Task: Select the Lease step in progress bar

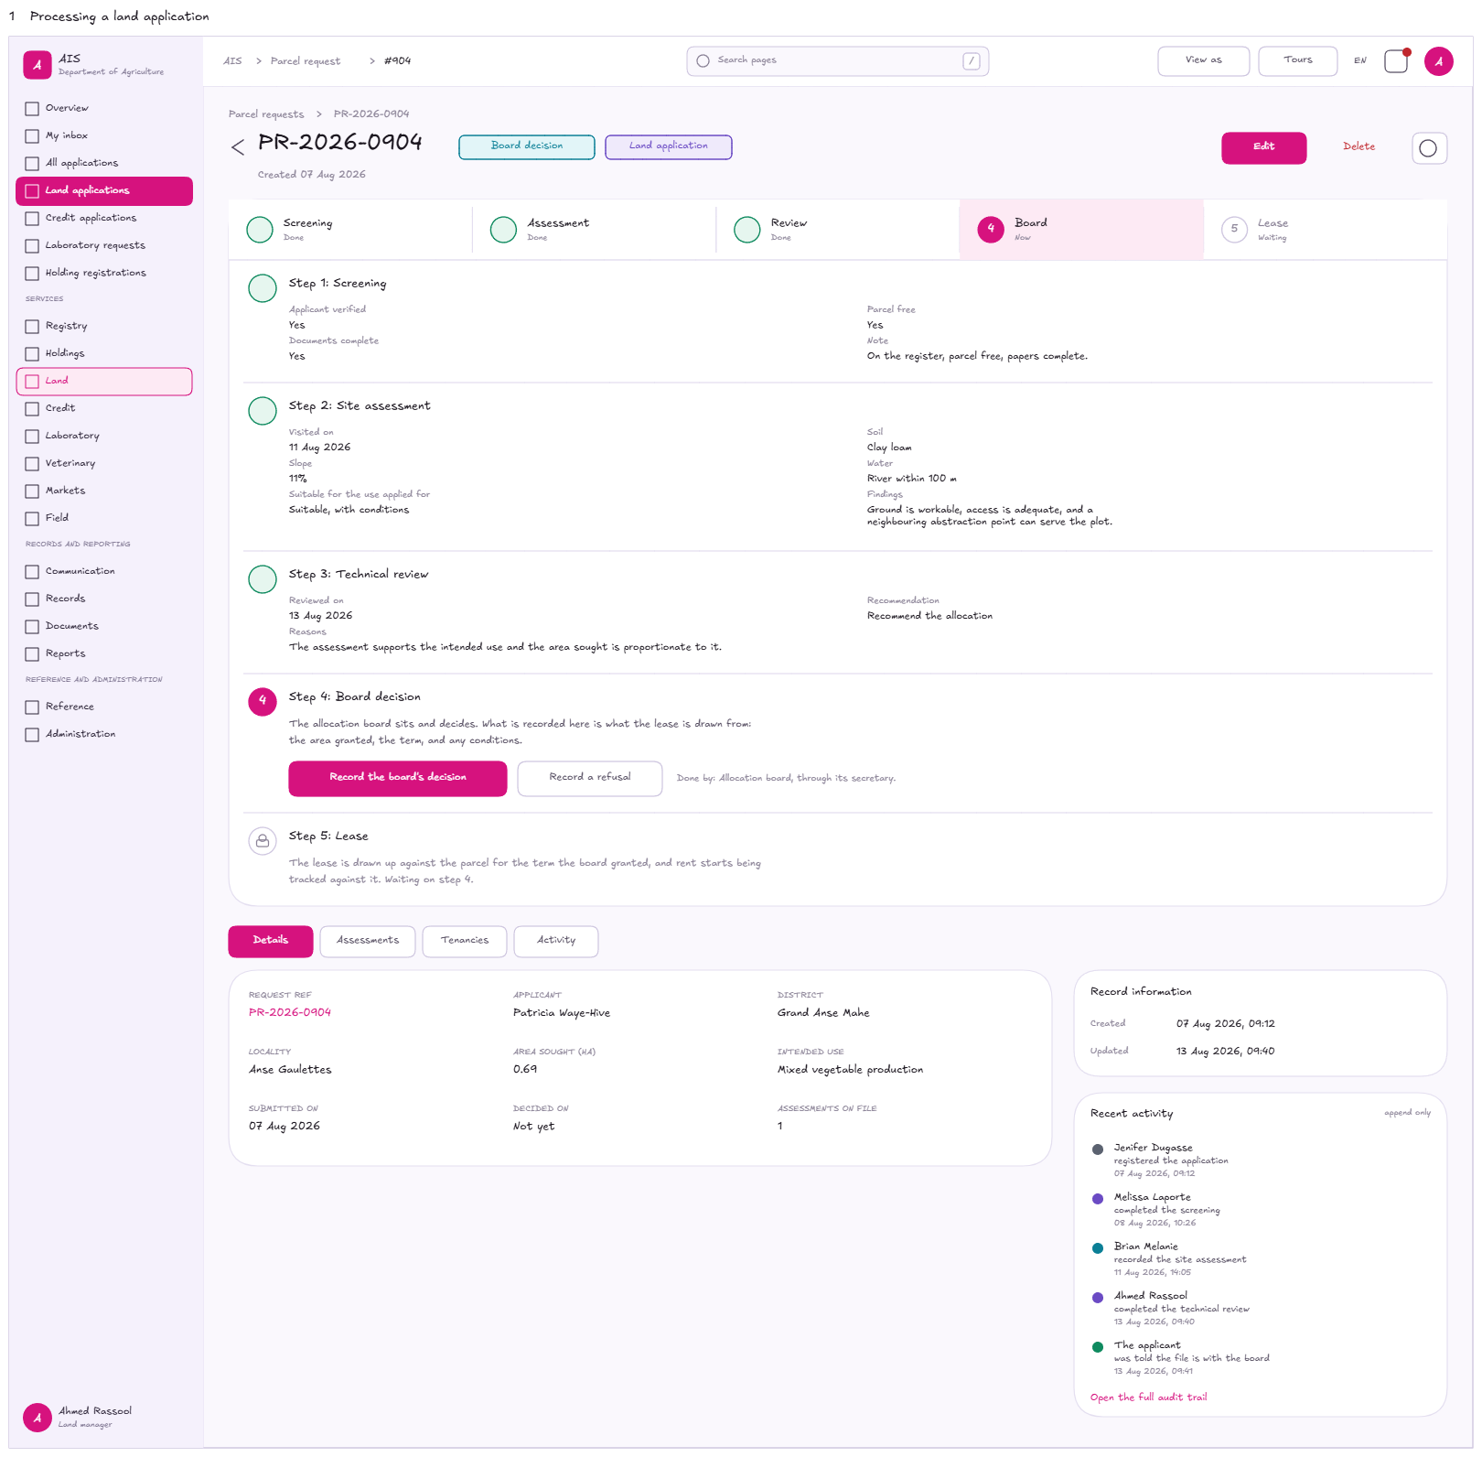Action: pyautogui.click(x=1326, y=229)
